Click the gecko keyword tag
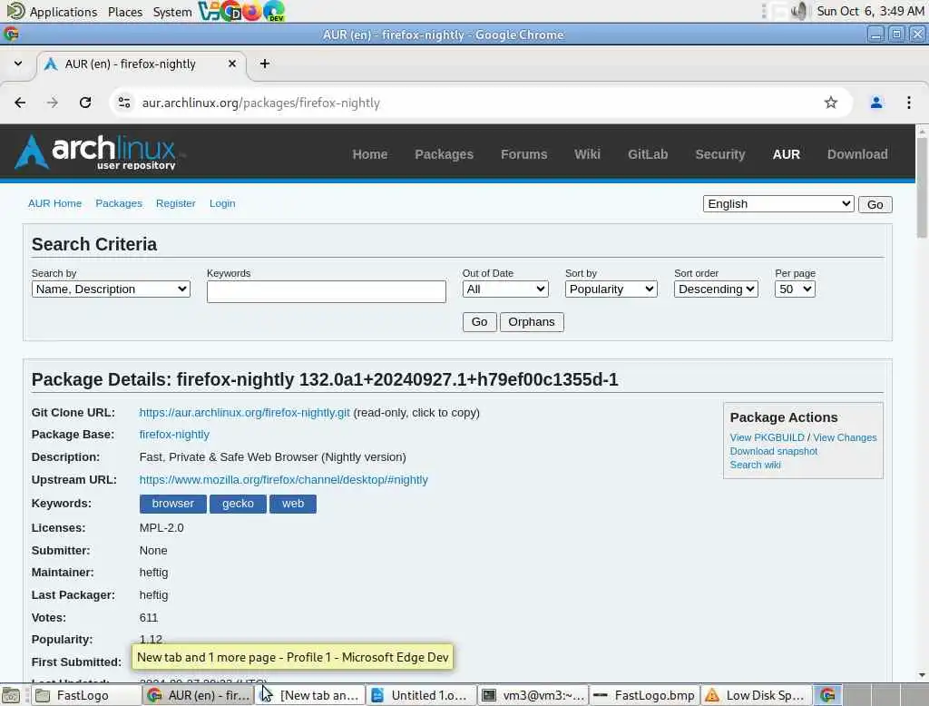 (238, 504)
